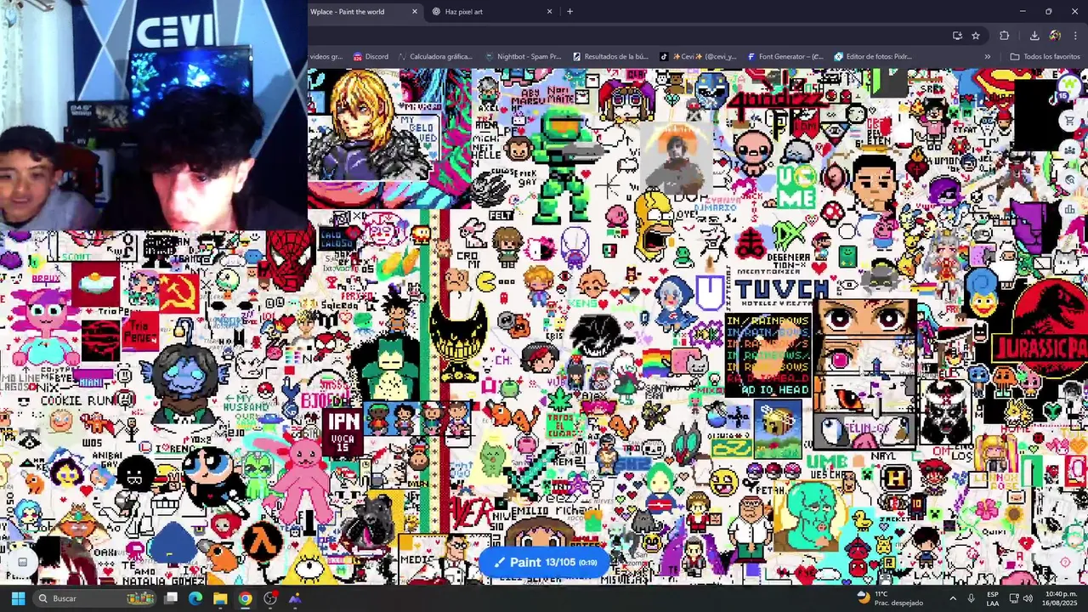Show hidden system tray icons
1088x612 pixels.
[x=953, y=598]
